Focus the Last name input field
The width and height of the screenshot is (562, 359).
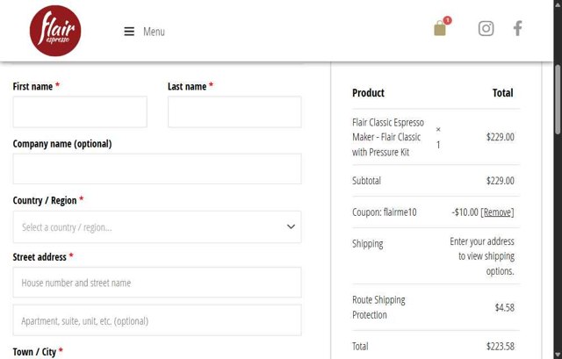point(234,111)
